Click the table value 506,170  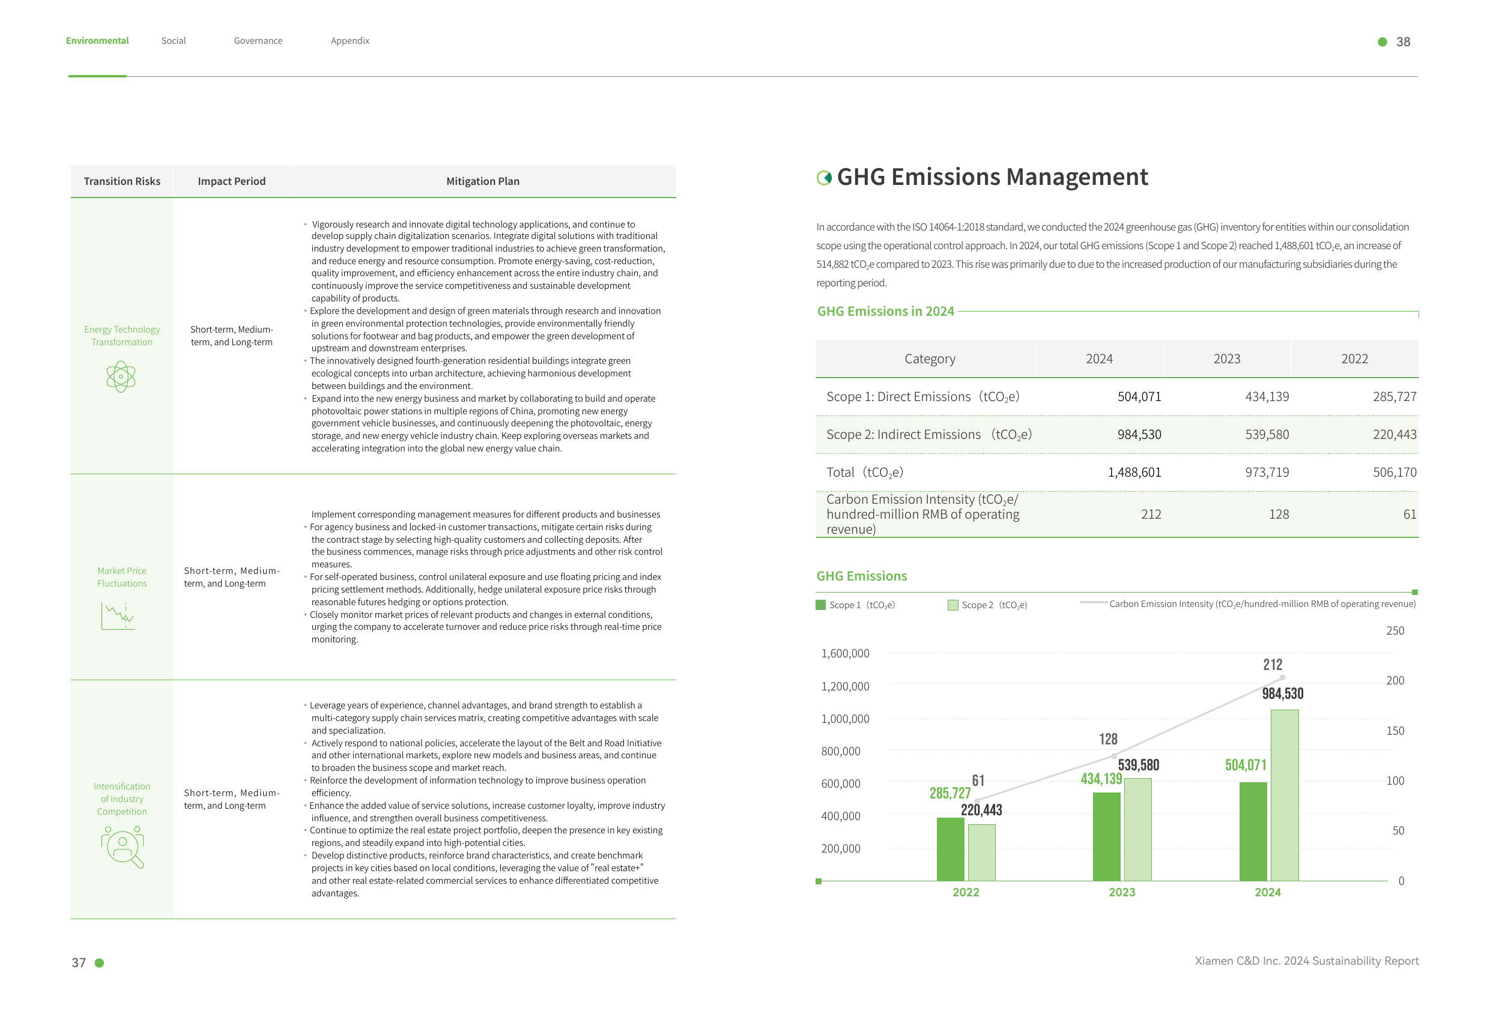pos(1395,472)
